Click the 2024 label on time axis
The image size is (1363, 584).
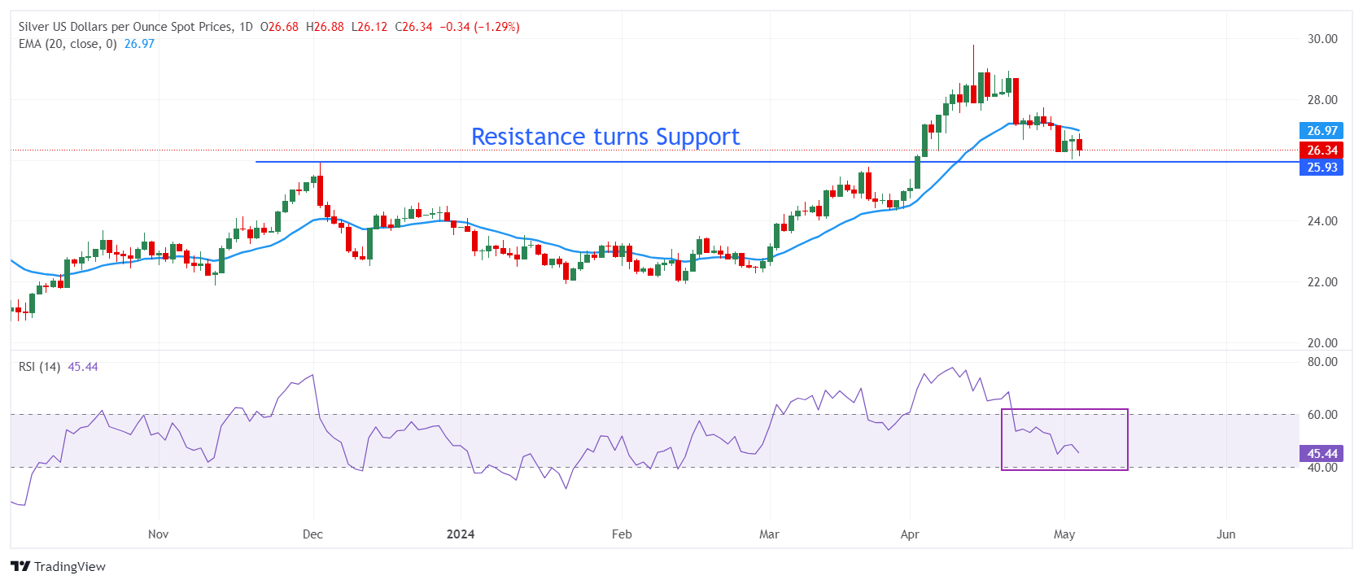tap(461, 534)
